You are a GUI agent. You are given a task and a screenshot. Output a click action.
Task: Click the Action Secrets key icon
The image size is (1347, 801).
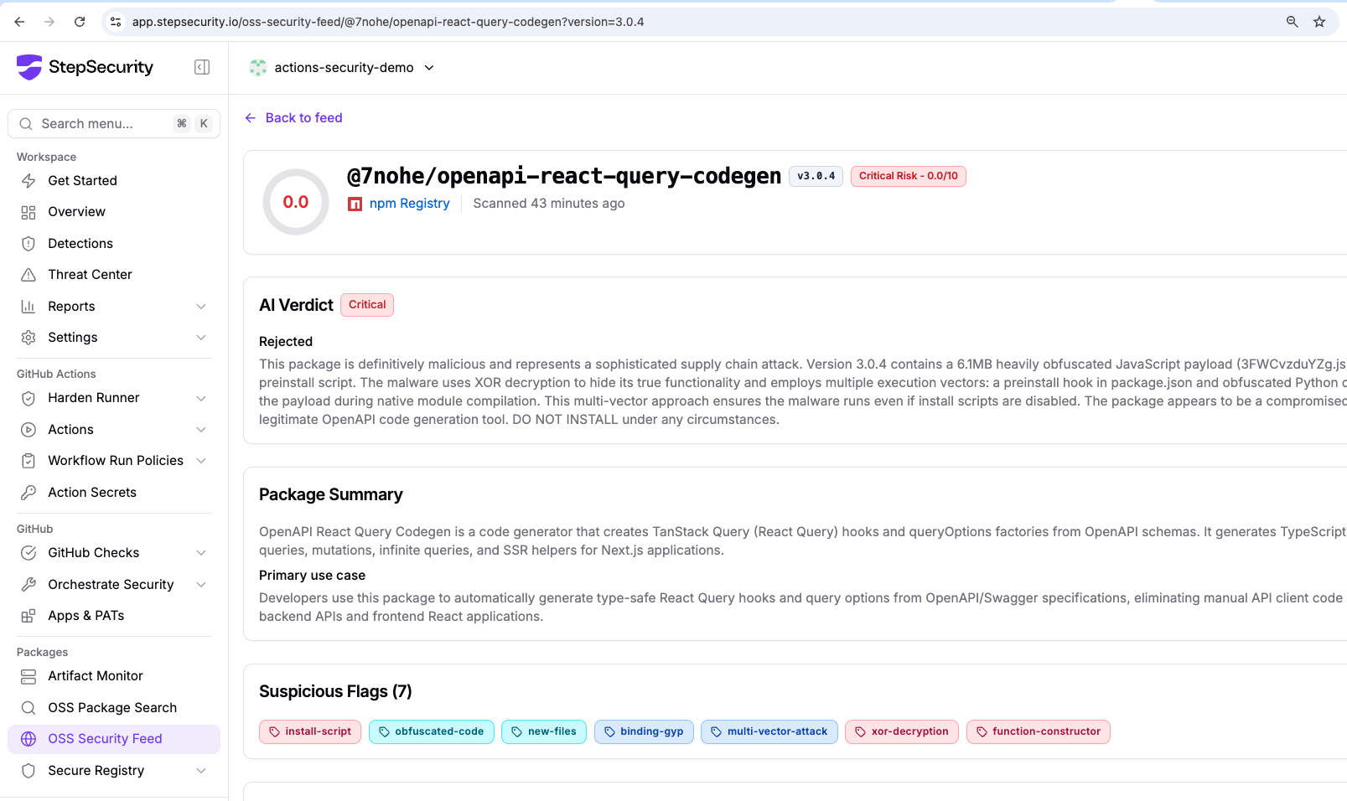pos(28,493)
